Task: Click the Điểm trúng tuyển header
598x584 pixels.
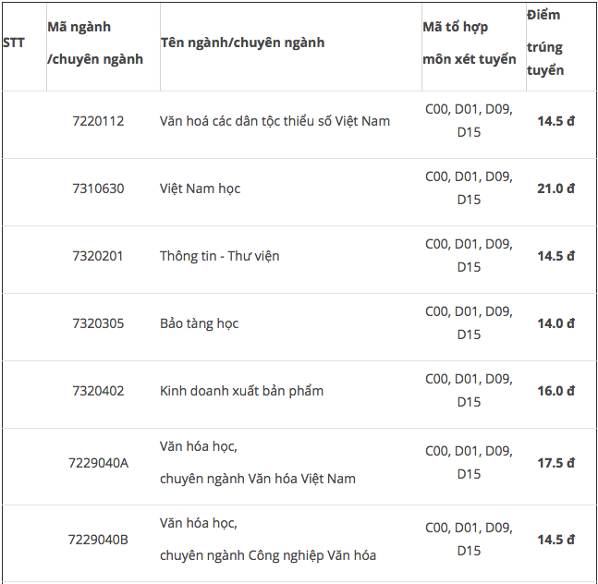Action: pos(545,43)
